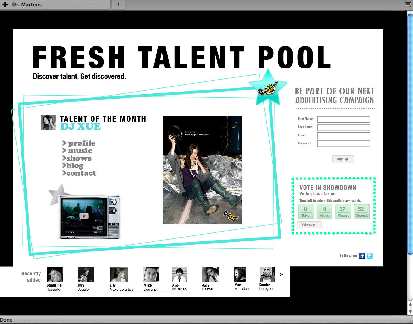Viewport: 413px width, 324px height.
Task: Open Mike the Designer's thumbnail
Action: 151,274
